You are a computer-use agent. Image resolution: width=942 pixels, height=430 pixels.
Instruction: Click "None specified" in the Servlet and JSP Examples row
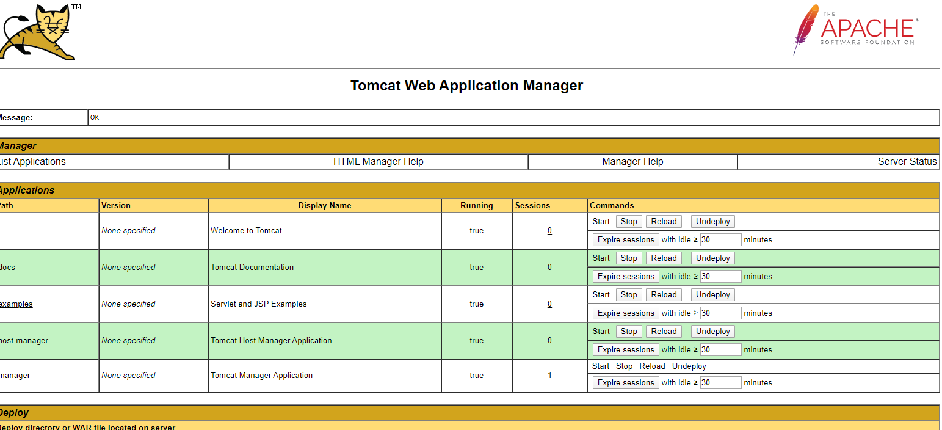click(128, 304)
